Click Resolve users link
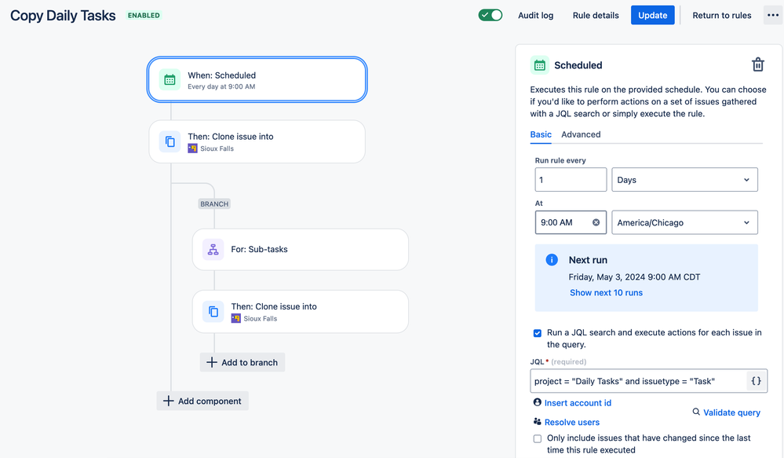This screenshot has height=458, width=784. [571, 422]
